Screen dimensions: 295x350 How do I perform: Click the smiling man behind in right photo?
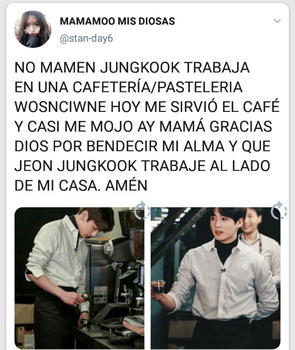260,241
